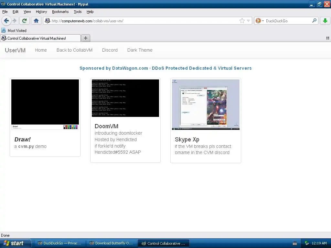Open the Most Visited bookmarks folder

click(x=14, y=31)
